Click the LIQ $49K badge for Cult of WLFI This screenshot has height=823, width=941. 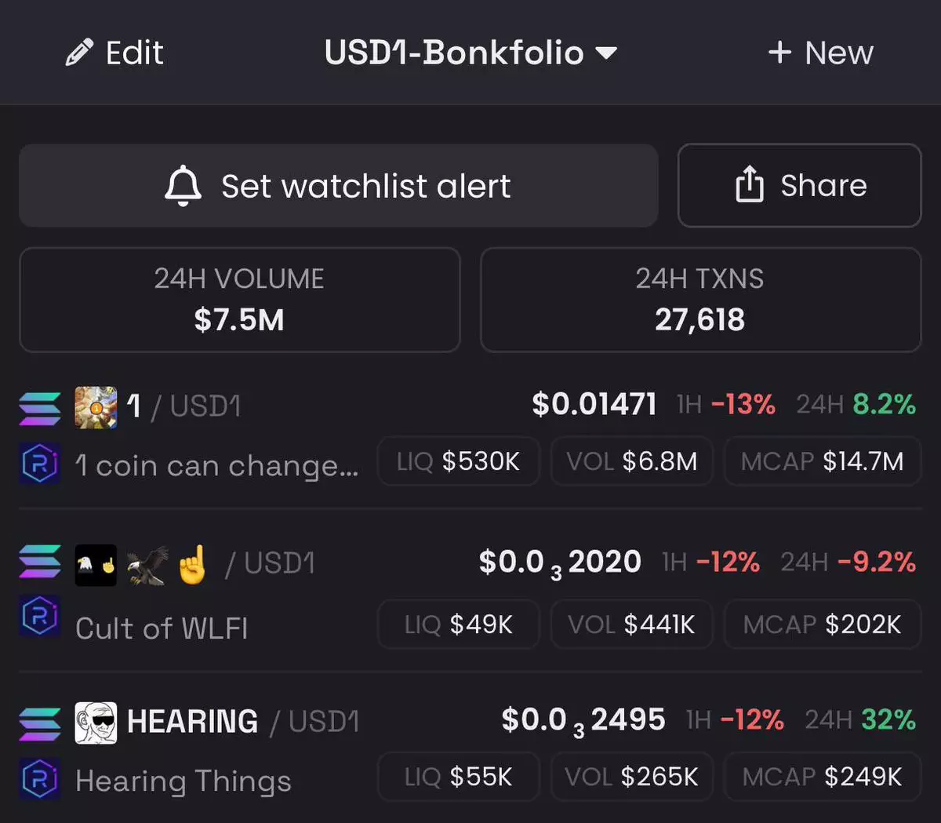(459, 625)
